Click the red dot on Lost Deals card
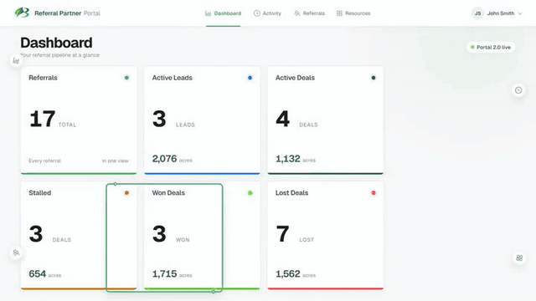The width and height of the screenshot is (536, 301). tap(374, 193)
